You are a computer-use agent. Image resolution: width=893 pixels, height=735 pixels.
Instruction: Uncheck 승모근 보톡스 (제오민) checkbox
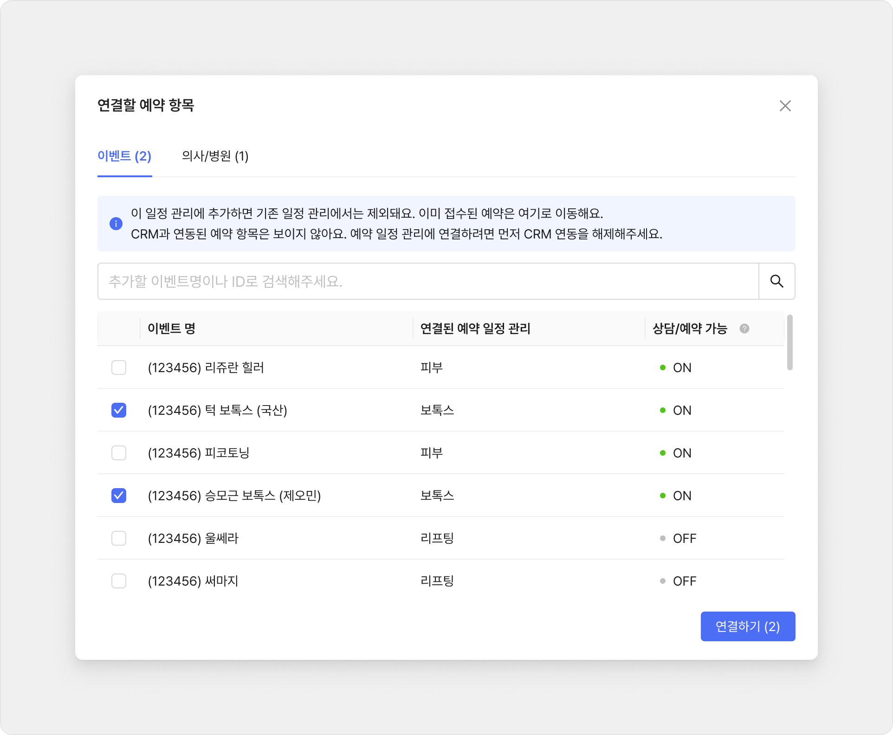(x=119, y=496)
